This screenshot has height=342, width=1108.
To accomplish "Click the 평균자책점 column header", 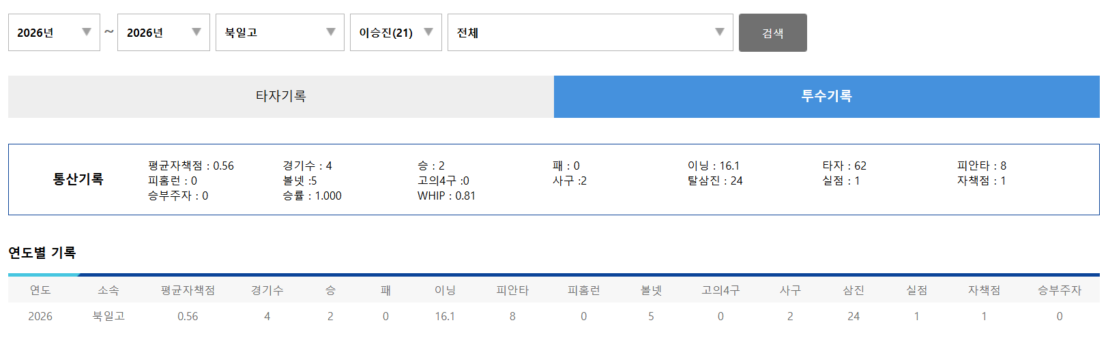I will [188, 290].
